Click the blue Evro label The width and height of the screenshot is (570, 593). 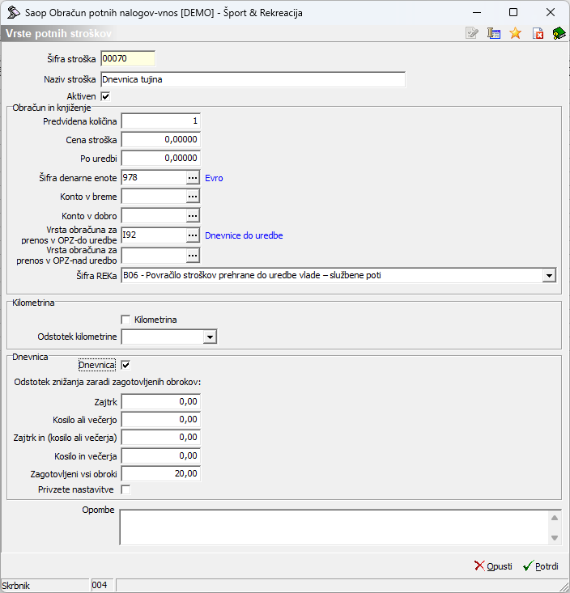(x=214, y=178)
